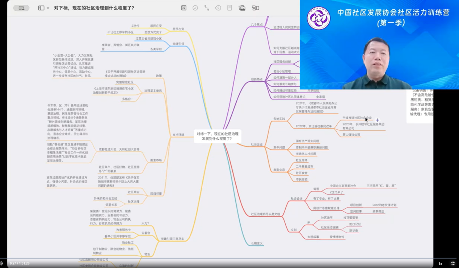Click the 老旧小区管理 node
The height and width of the screenshot is (268, 459).
coord(282,72)
